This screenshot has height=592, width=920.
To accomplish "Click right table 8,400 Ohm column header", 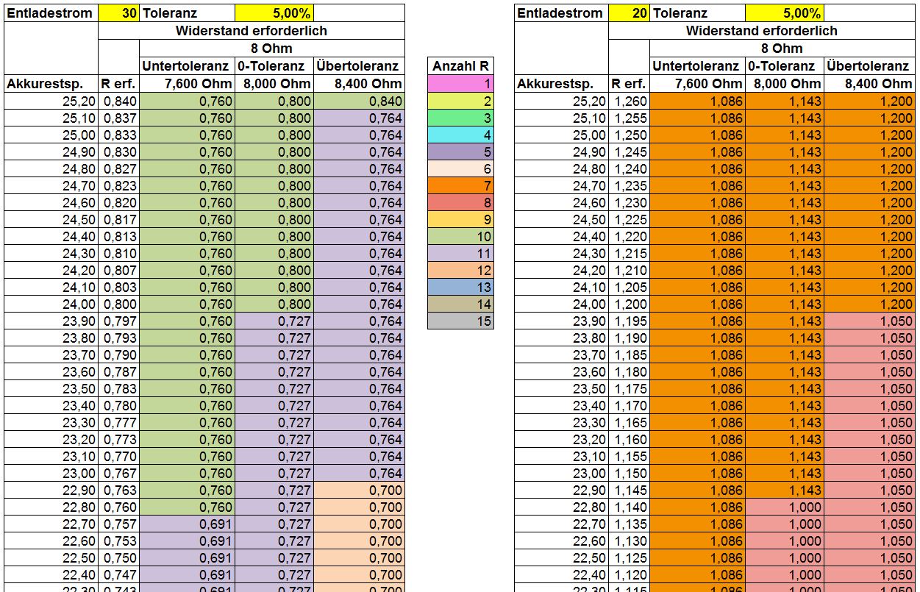I will pyautogui.click(x=871, y=84).
